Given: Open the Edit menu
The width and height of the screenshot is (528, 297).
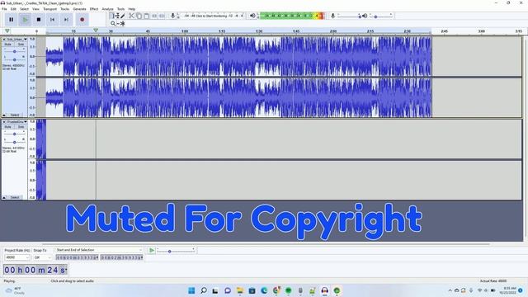Looking at the screenshot, I should pyautogui.click(x=13, y=9).
